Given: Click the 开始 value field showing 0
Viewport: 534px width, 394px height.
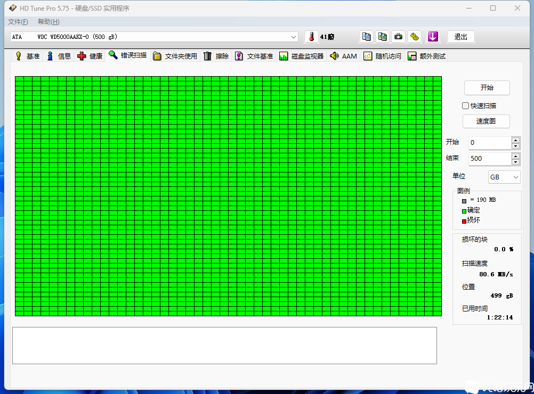Looking at the screenshot, I should click(x=490, y=143).
